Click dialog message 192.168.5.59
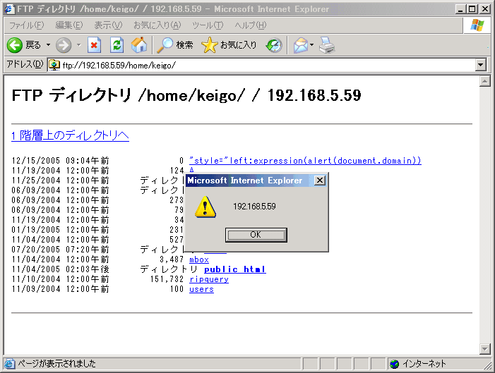 [x=254, y=207]
